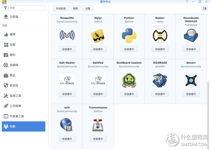This screenshot has width=211, height=150.
Task: Install the Salt Master package
Action: (x=67, y=94)
